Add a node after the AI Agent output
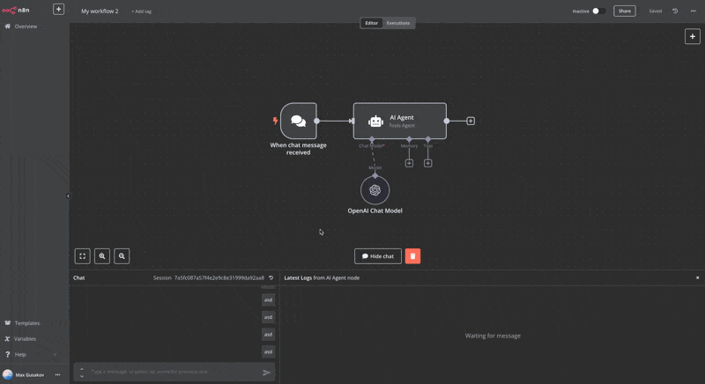Screen dimensions: 705x384 (x=471, y=121)
